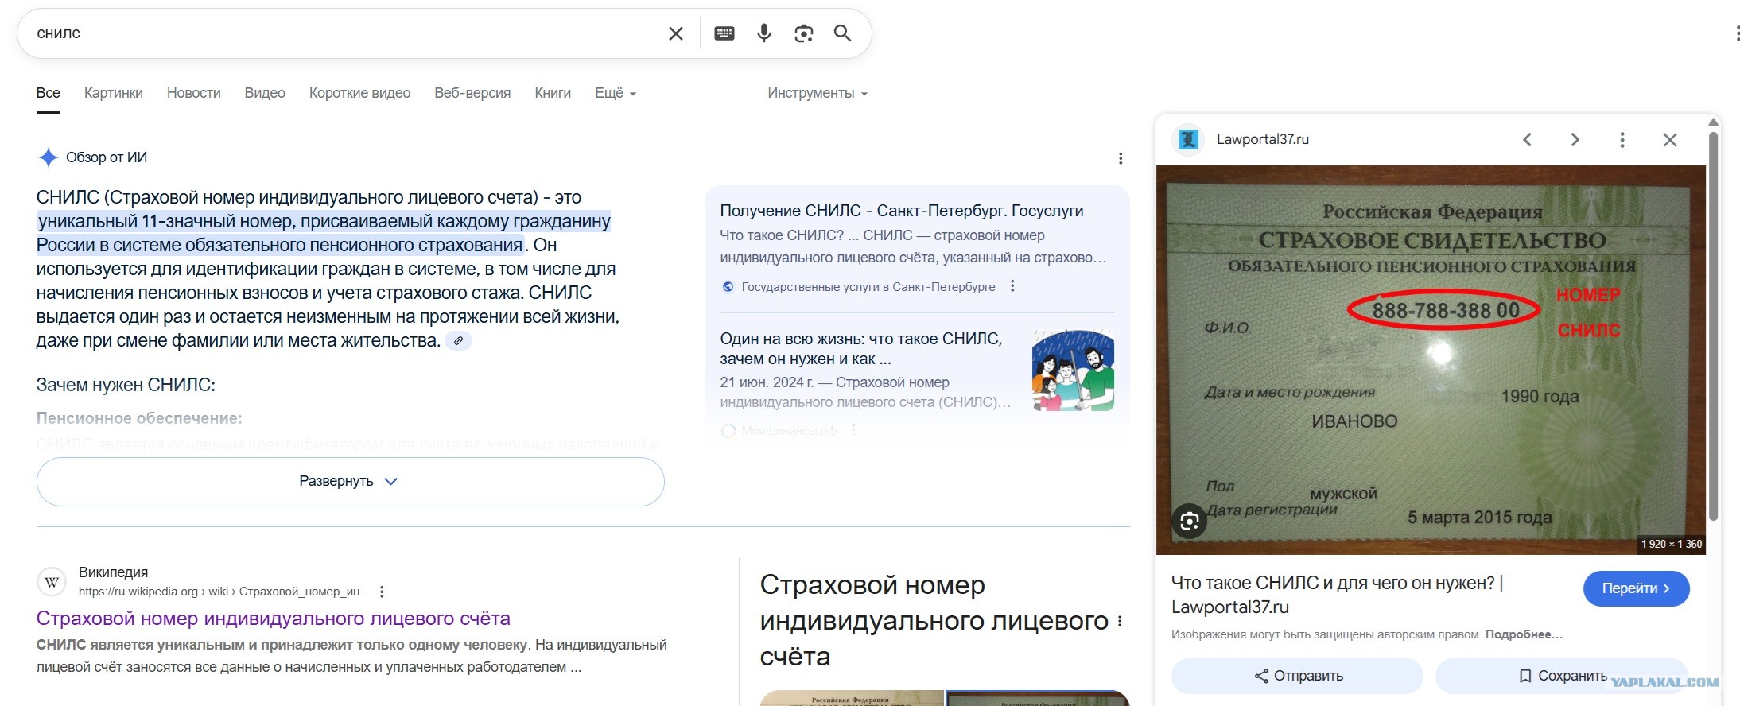
Task: Switch to the Новости tab
Action: (x=194, y=93)
